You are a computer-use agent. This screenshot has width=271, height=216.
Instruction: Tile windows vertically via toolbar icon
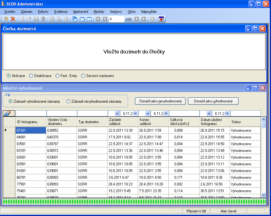click(x=89, y=19)
